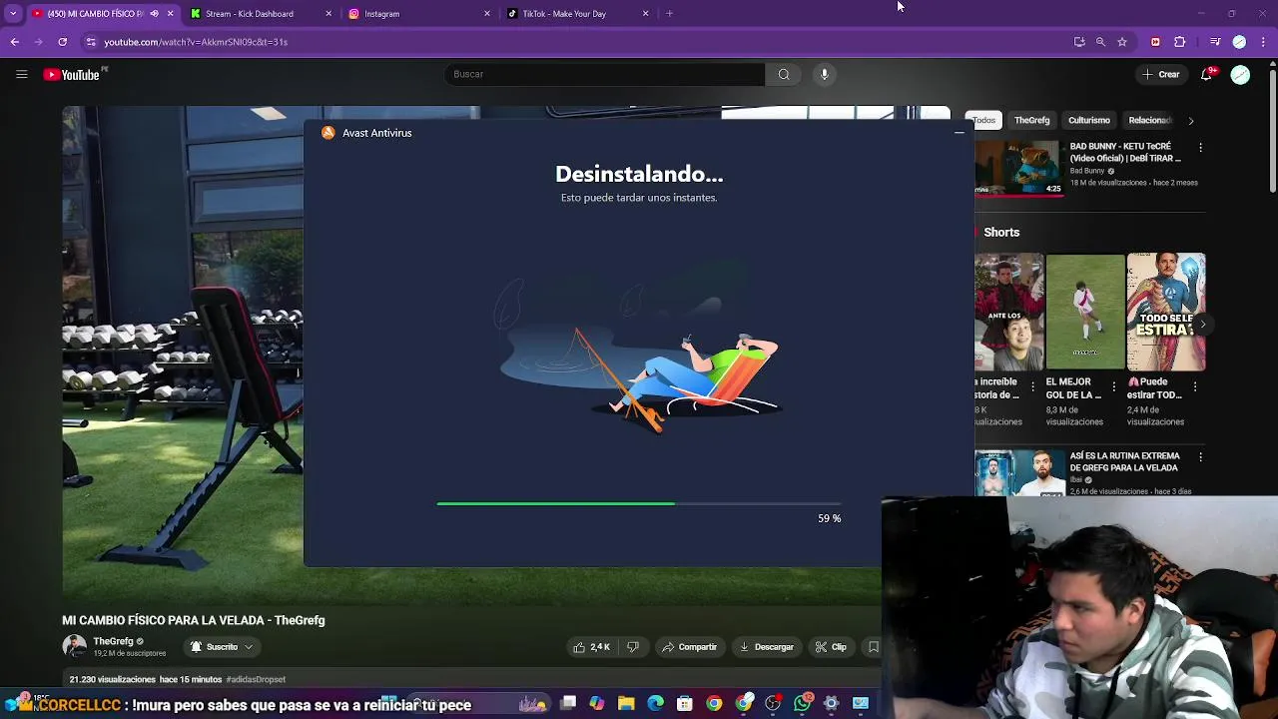Select the Todos filter chip
The height and width of the screenshot is (719, 1278).
tap(985, 121)
